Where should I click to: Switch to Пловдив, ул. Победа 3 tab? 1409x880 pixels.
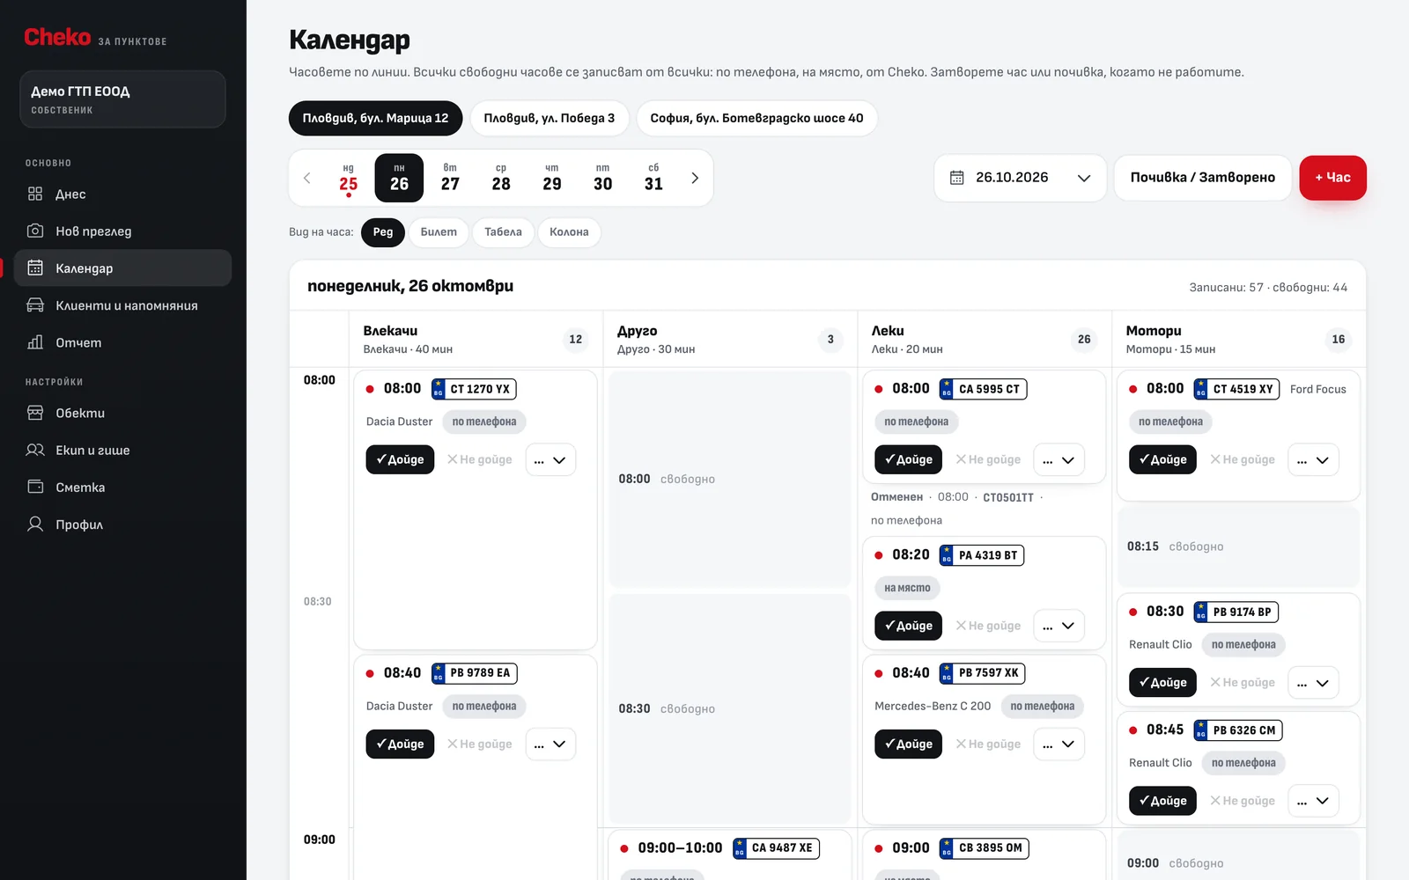tap(550, 118)
